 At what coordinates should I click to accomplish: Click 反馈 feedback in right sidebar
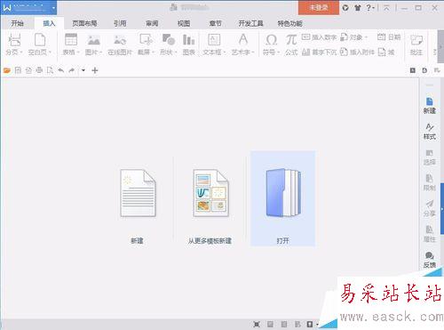[429, 260]
